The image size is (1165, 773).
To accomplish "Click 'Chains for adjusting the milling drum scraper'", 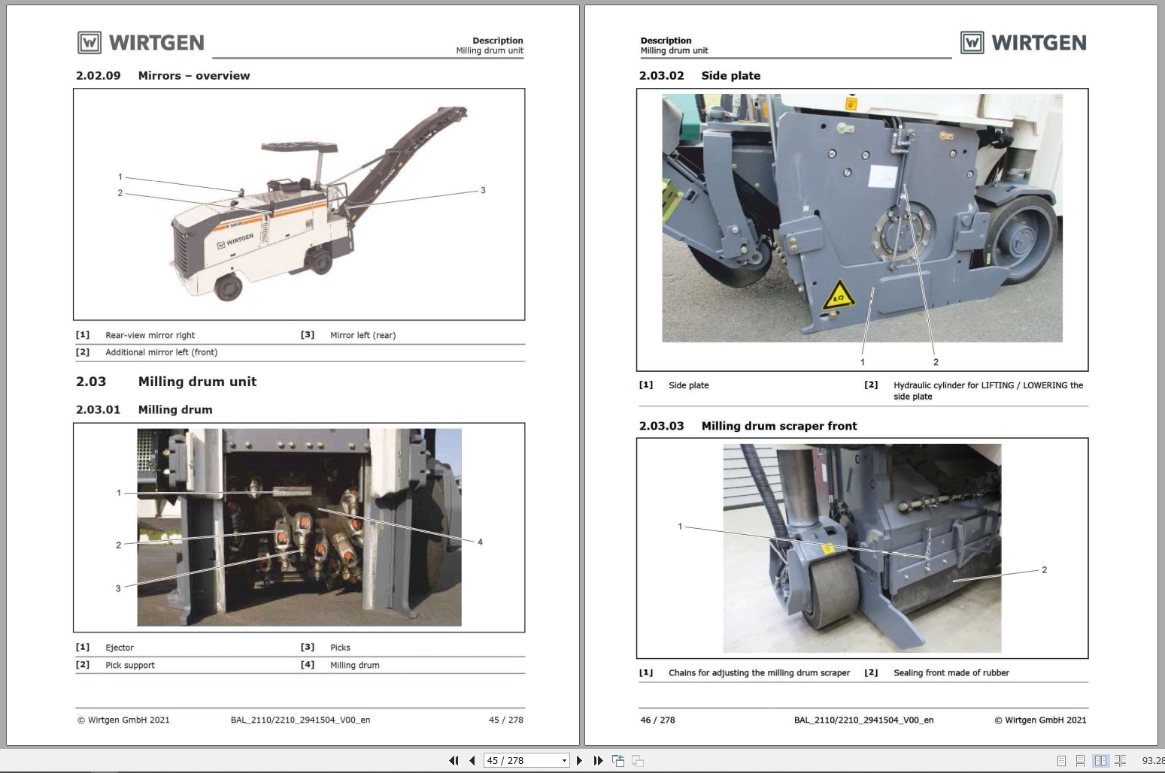I will [x=759, y=673].
